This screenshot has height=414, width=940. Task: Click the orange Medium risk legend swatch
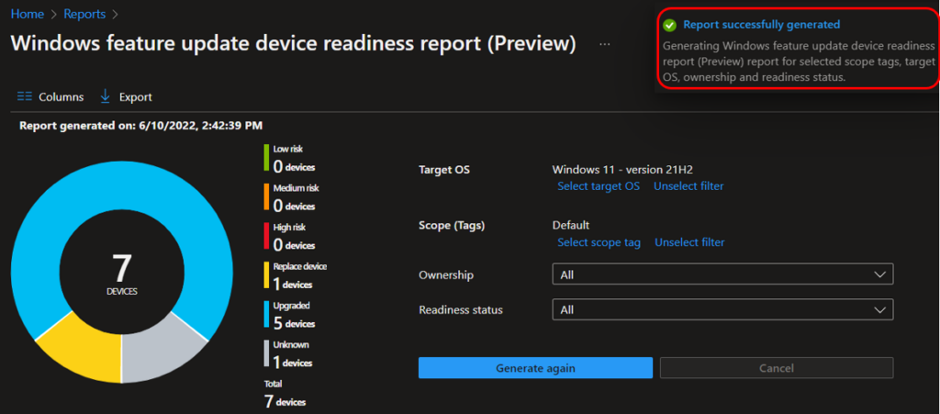point(266,197)
